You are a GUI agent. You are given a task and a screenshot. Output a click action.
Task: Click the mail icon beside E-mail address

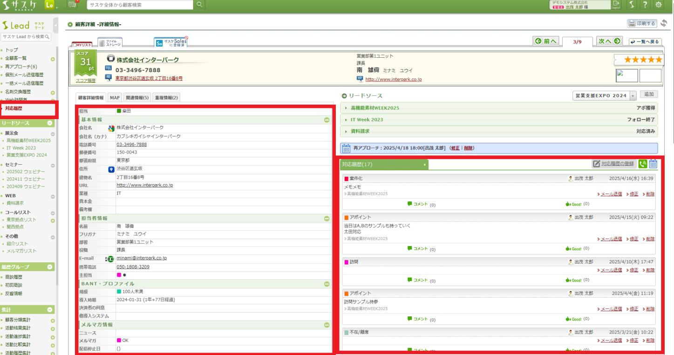[110, 259]
